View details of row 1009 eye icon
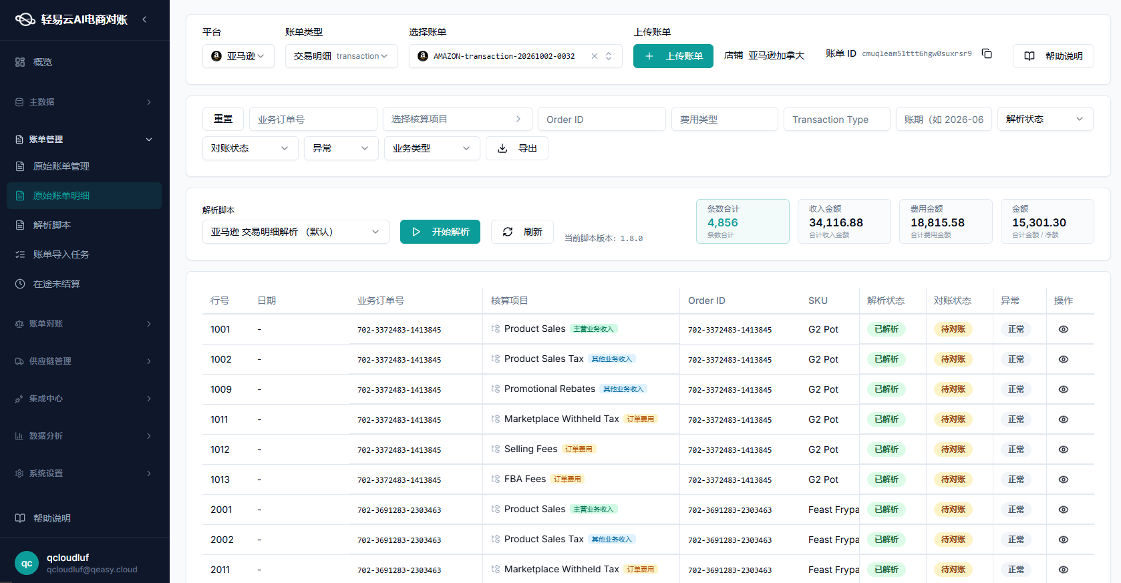This screenshot has height=583, width=1121. (x=1064, y=389)
